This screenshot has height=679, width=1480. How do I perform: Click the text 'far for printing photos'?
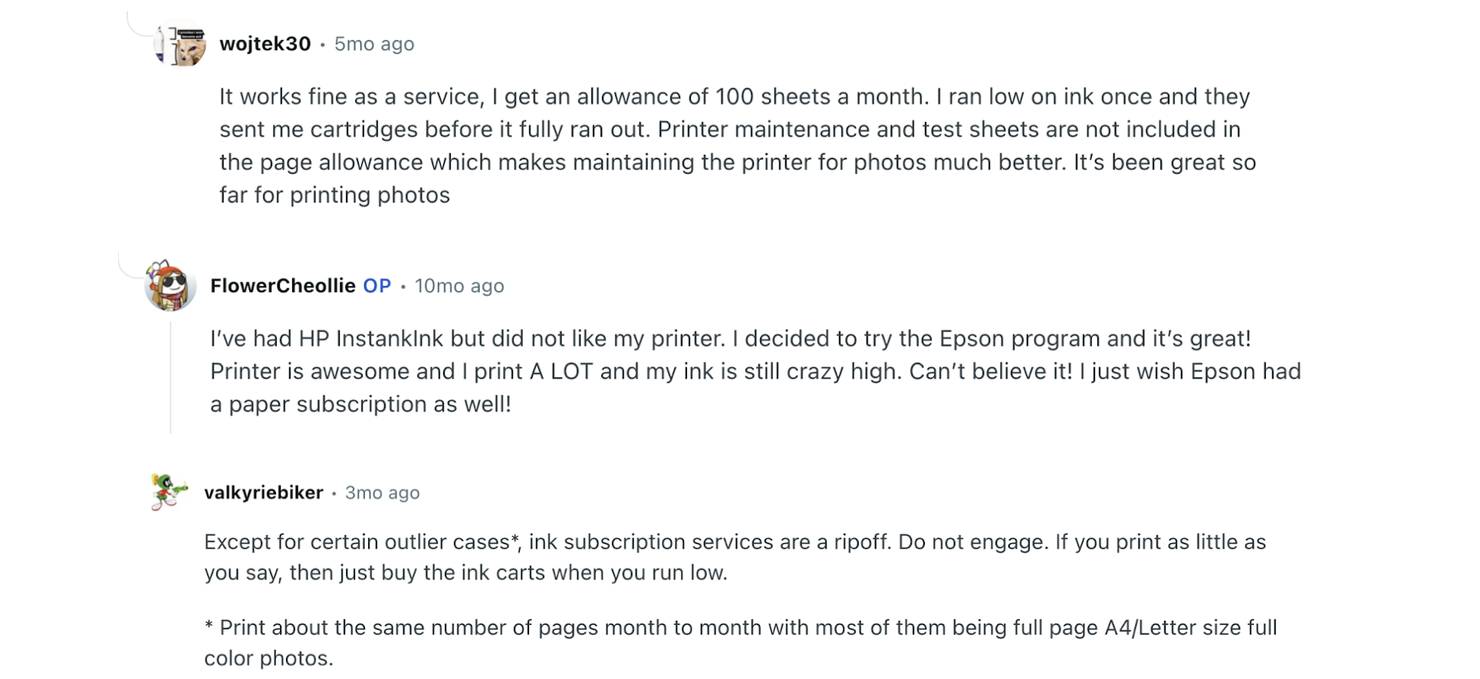point(334,195)
